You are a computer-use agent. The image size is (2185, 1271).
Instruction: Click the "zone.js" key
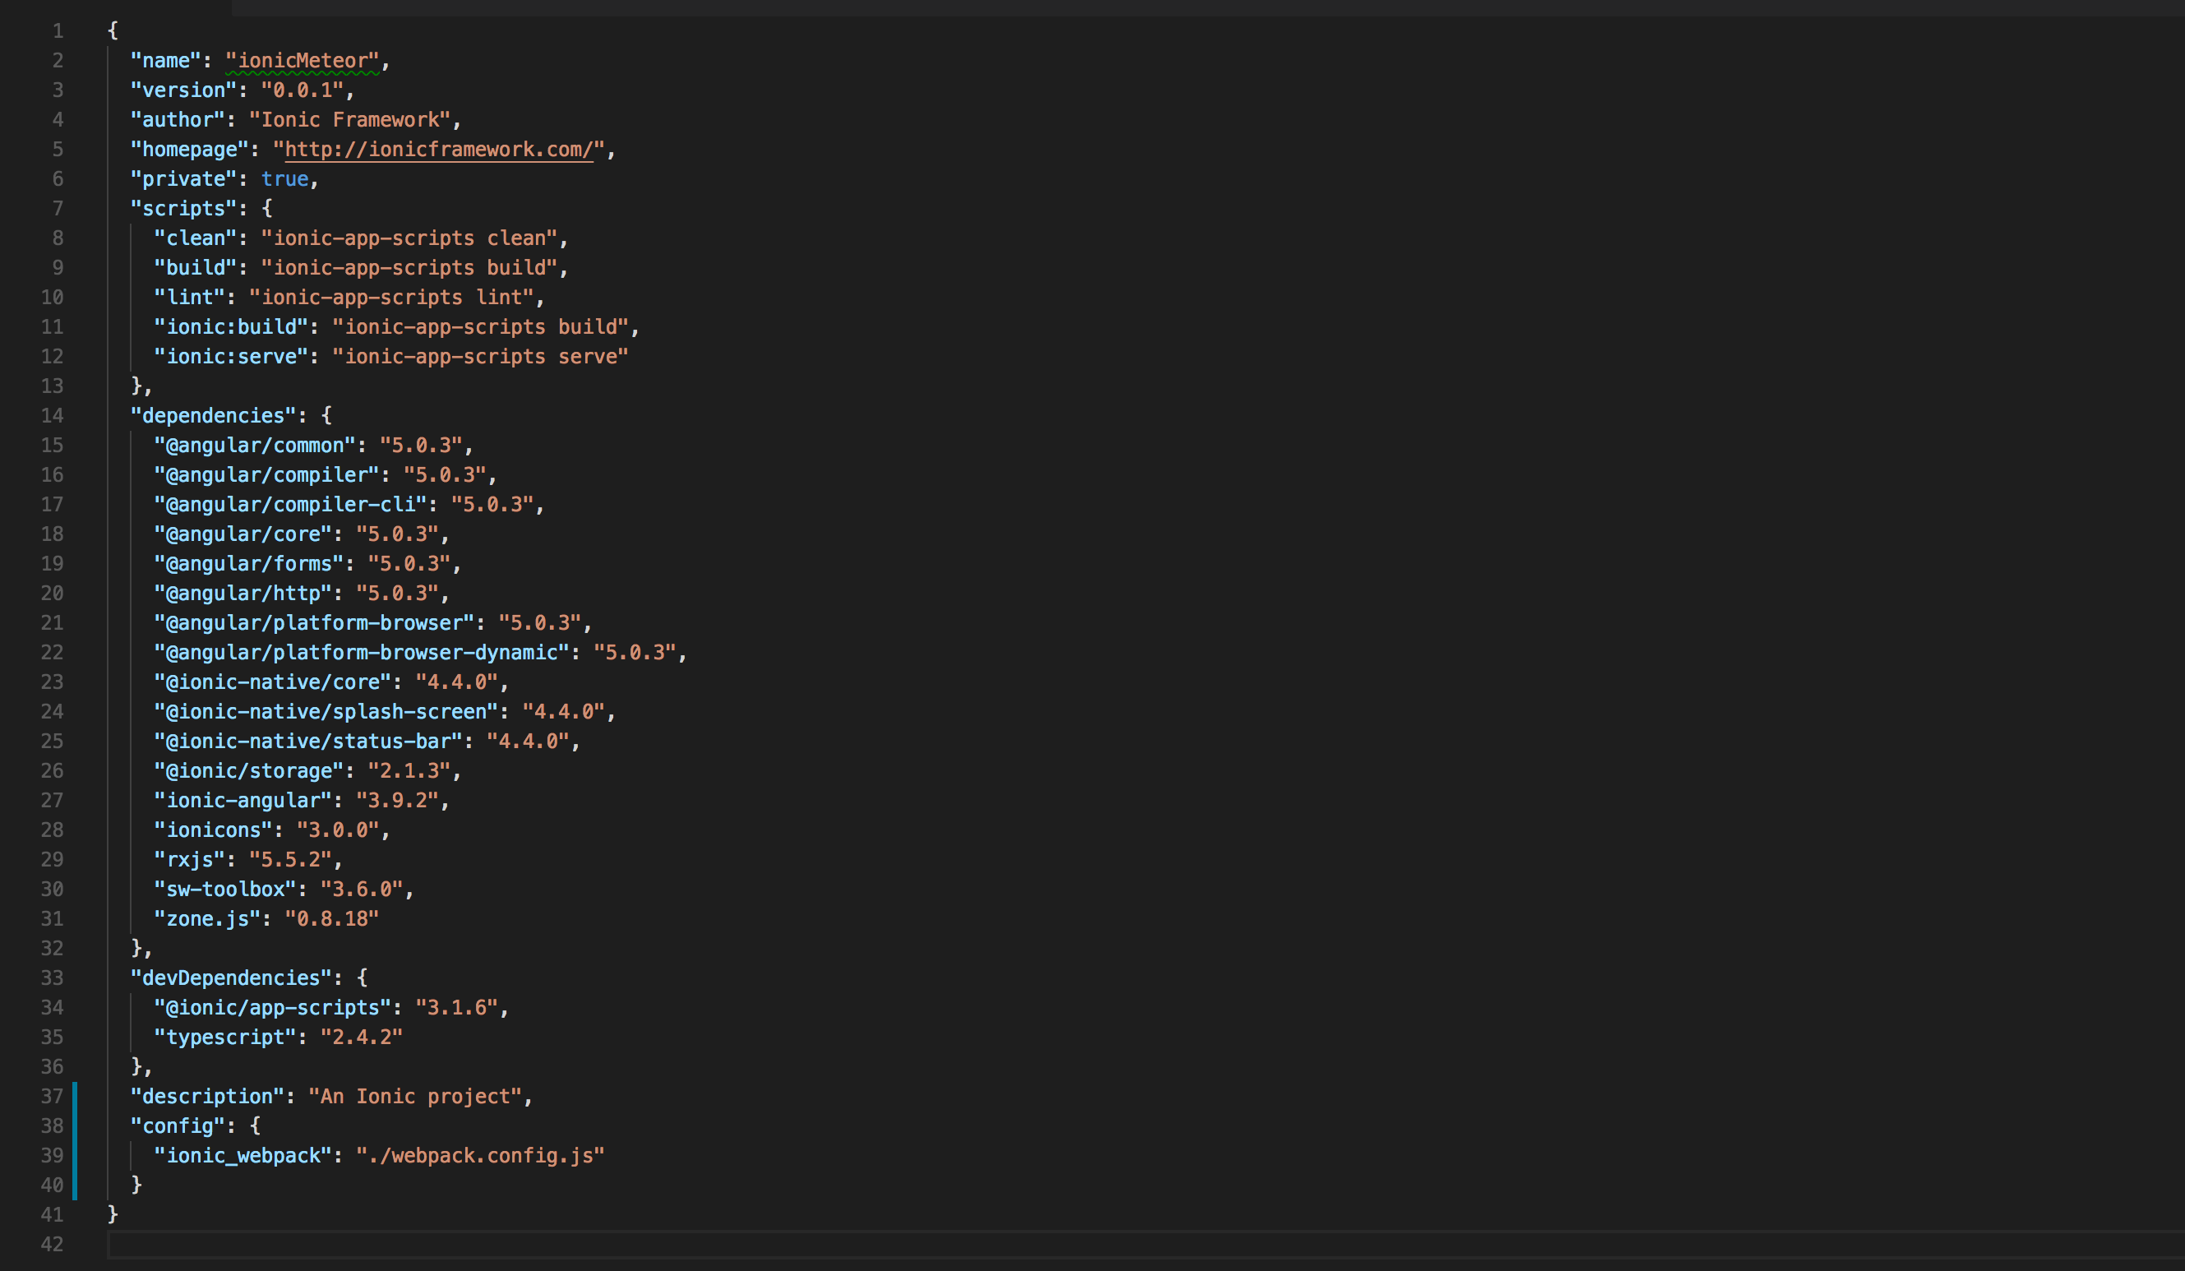pos(207,919)
